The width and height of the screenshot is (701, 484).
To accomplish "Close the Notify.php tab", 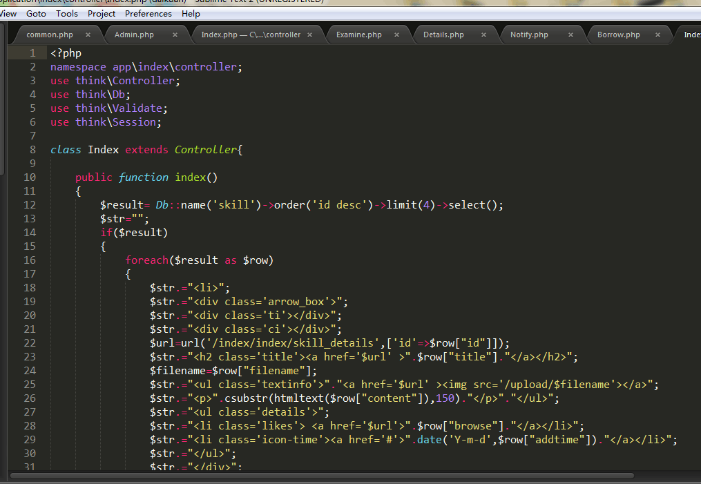I will (571, 35).
